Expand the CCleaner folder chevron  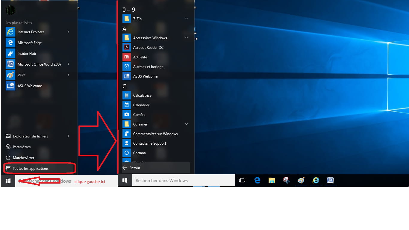(x=187, y=124)
